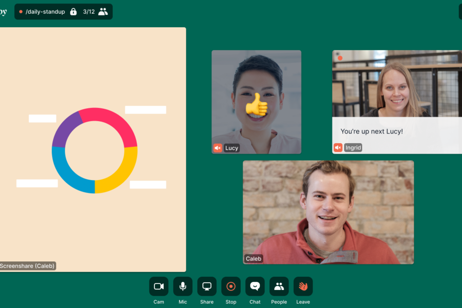Click the red recording indicator dot
Image resolution: width=462 pixels, height=308 pixels.
tap(21, 11)
